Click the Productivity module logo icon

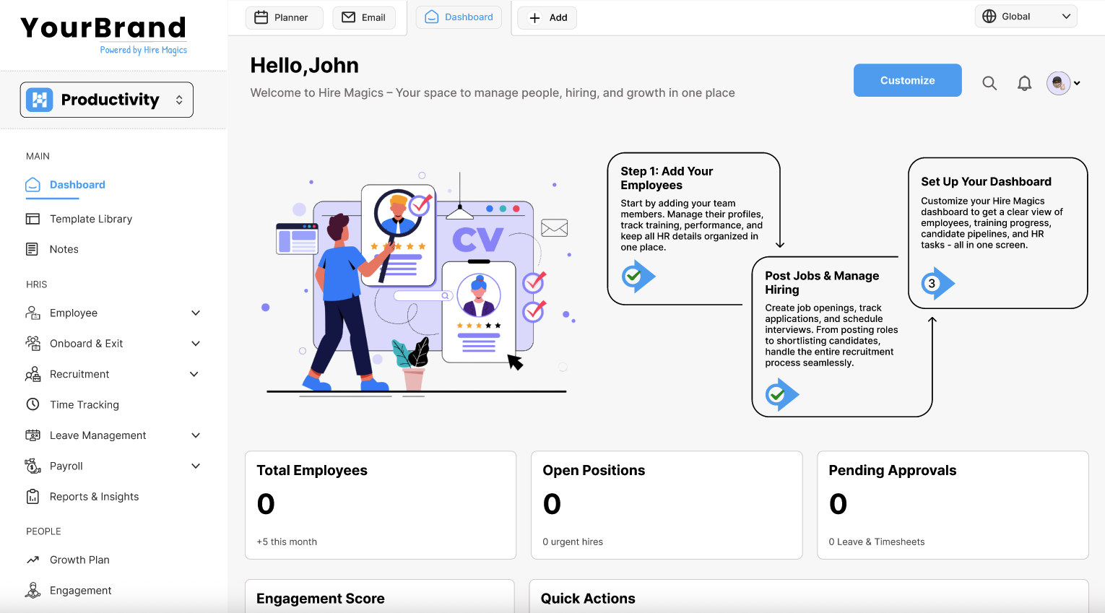pos(39,100)
